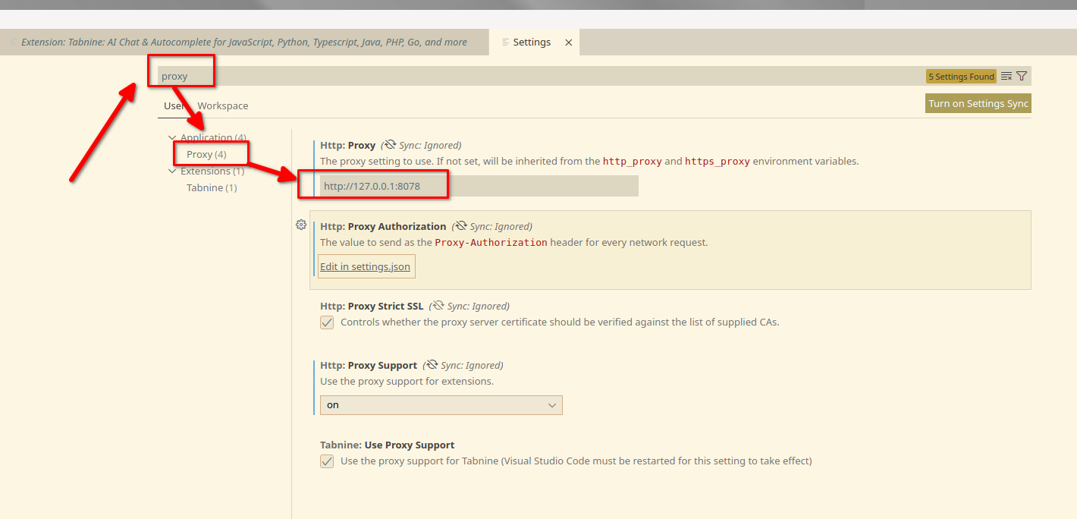
Task: Open Edit in settings.json link
Action: [366, 267]
